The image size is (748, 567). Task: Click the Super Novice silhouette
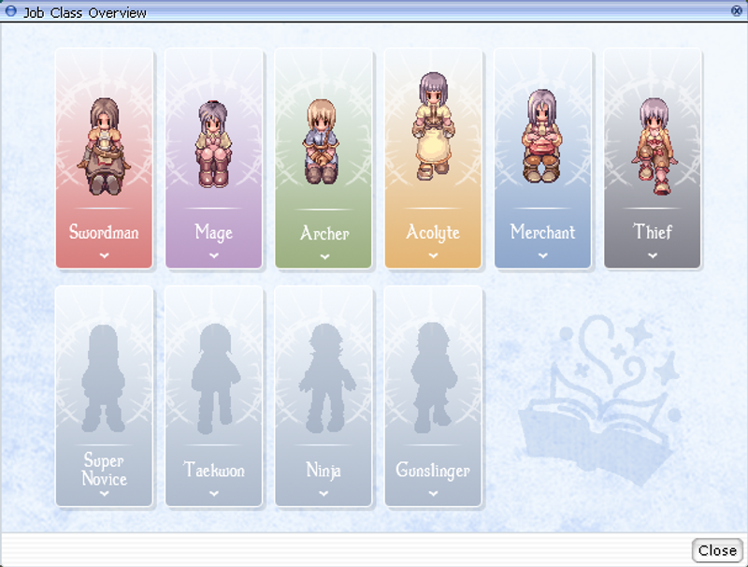104,379
